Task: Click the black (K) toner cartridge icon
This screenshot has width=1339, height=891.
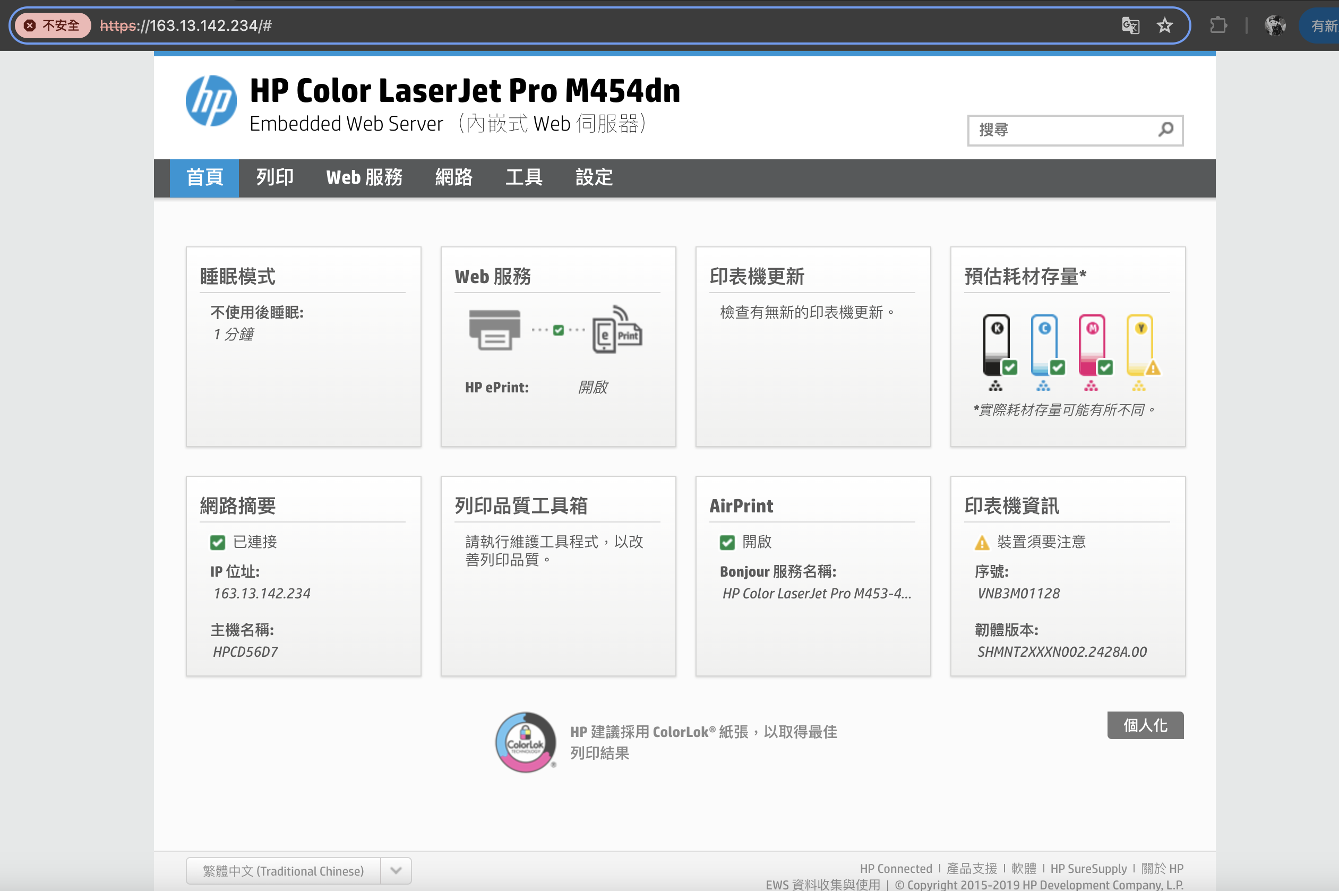Action: tap(997, 346)
